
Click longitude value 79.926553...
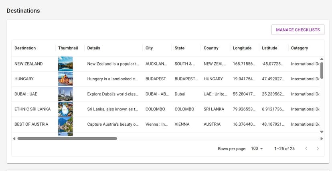click(244, 109)
